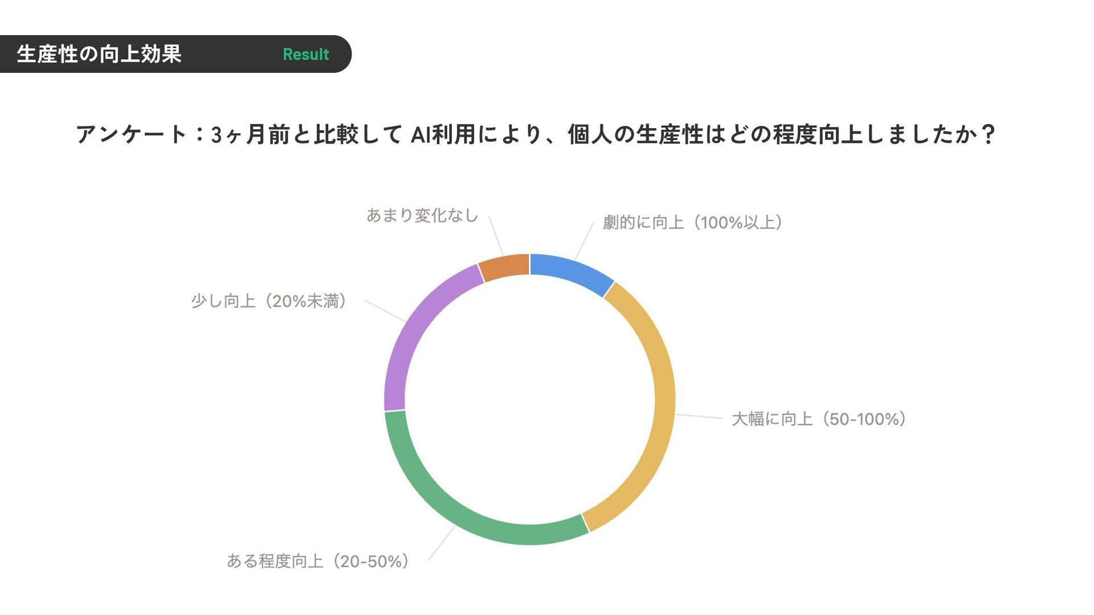This screenshot has width=1094, height=615.
Task: Click the leader line to 大幅に向上
Action: (x=699, y=416)
